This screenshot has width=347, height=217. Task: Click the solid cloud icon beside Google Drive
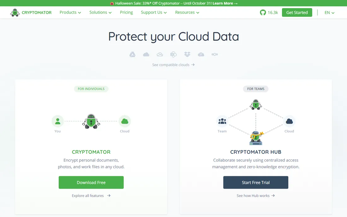(x=146, y=55)
